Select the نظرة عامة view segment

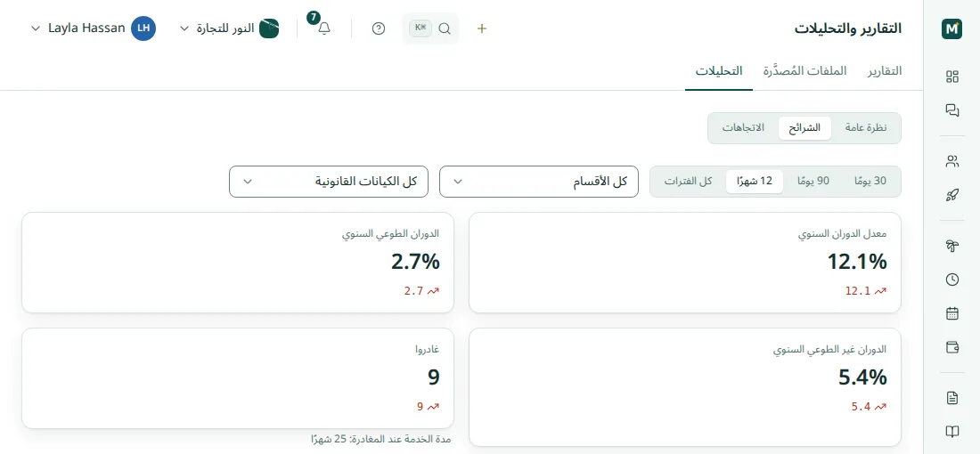(866, 128)
